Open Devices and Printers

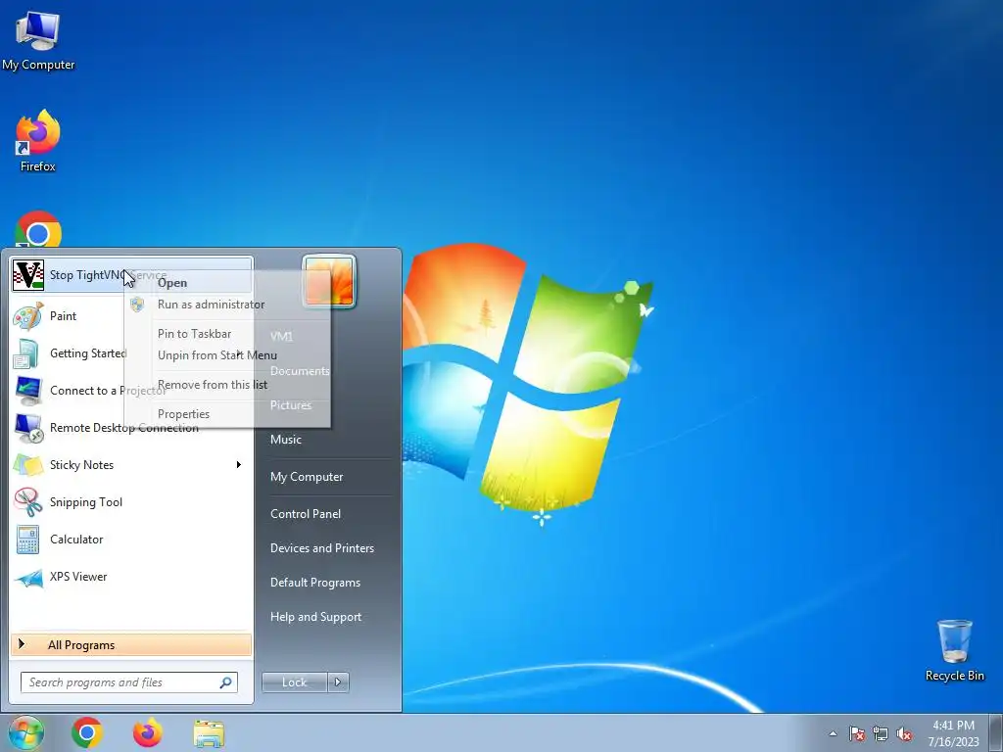(321, 548)
